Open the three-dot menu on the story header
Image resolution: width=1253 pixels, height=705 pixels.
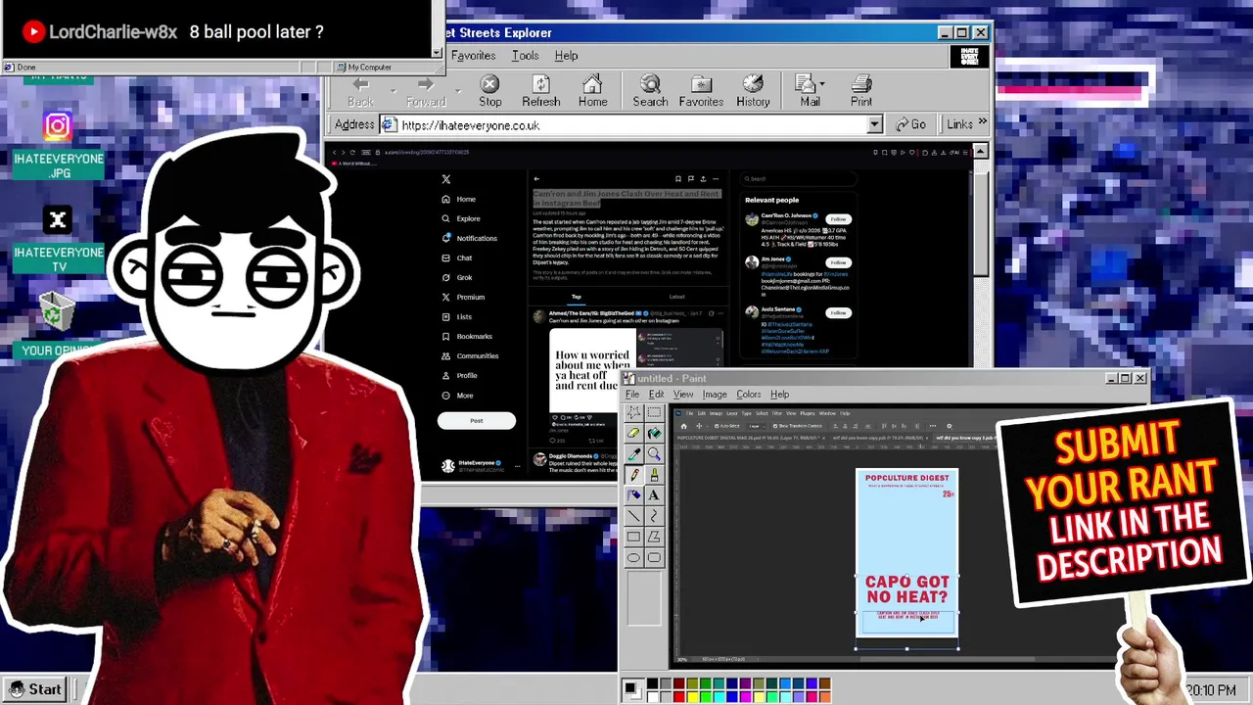(716, 179)
